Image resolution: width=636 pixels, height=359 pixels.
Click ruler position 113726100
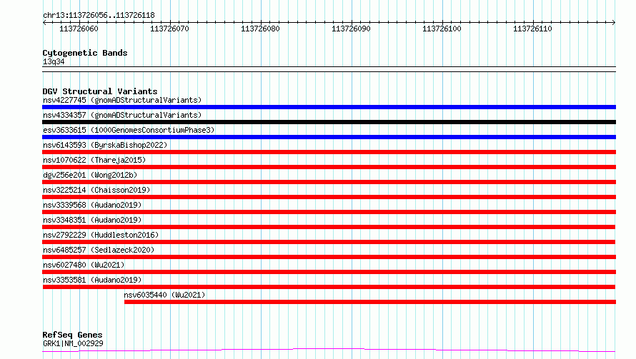(x=442, y=29)
